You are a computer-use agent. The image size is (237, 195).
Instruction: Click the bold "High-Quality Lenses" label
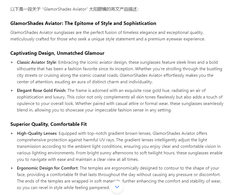(x=37, y=133)
